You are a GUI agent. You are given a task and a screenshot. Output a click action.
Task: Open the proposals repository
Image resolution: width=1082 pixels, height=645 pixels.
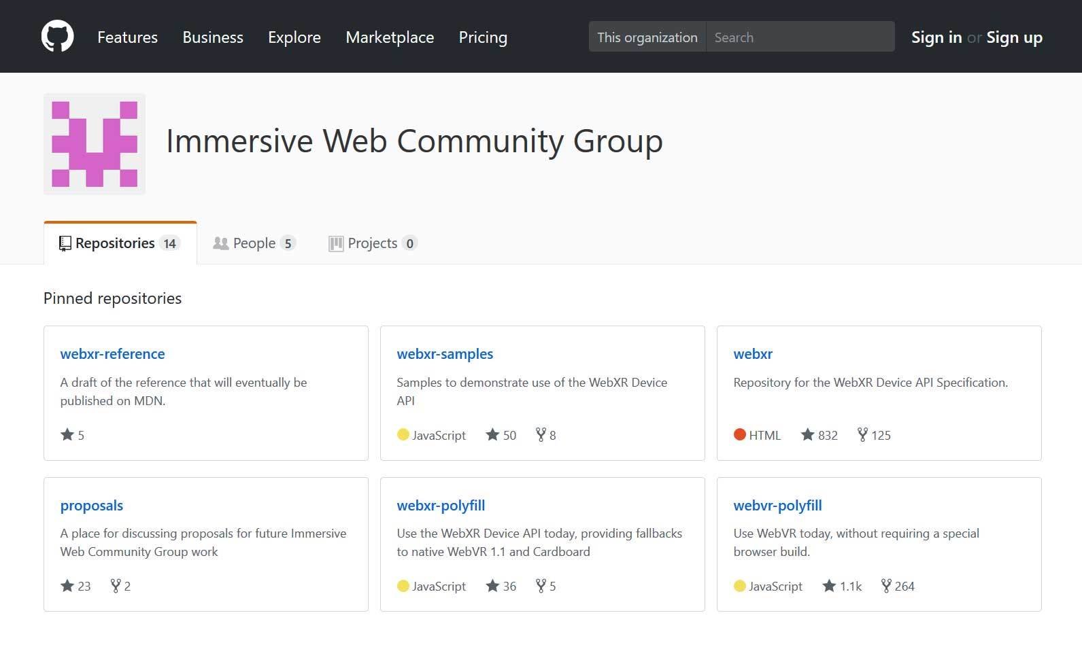coord(92,505)
